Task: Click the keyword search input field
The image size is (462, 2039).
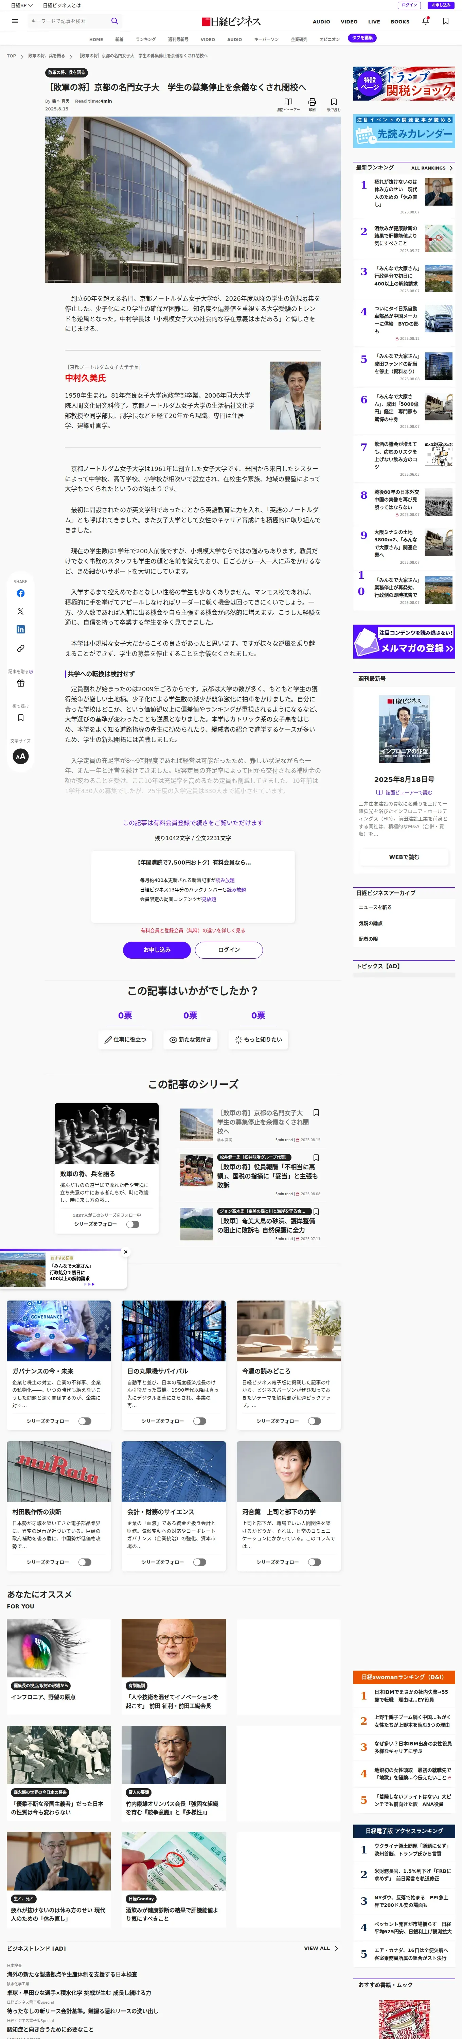Action: click(x=67, y=21)
